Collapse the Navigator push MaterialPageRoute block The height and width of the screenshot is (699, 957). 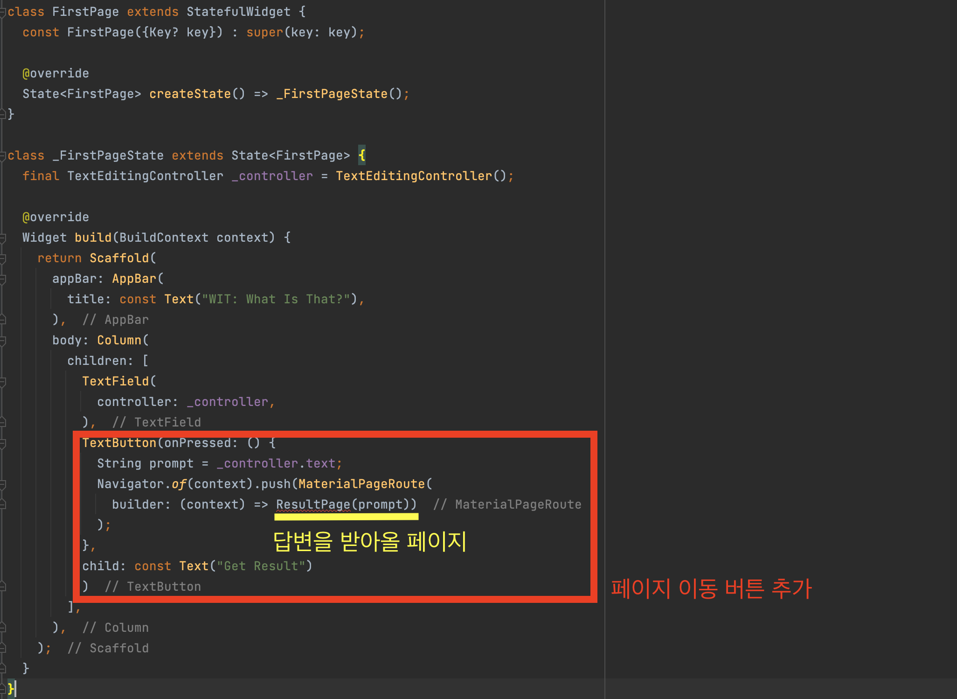pyautogui.click(x=3, y=484)
